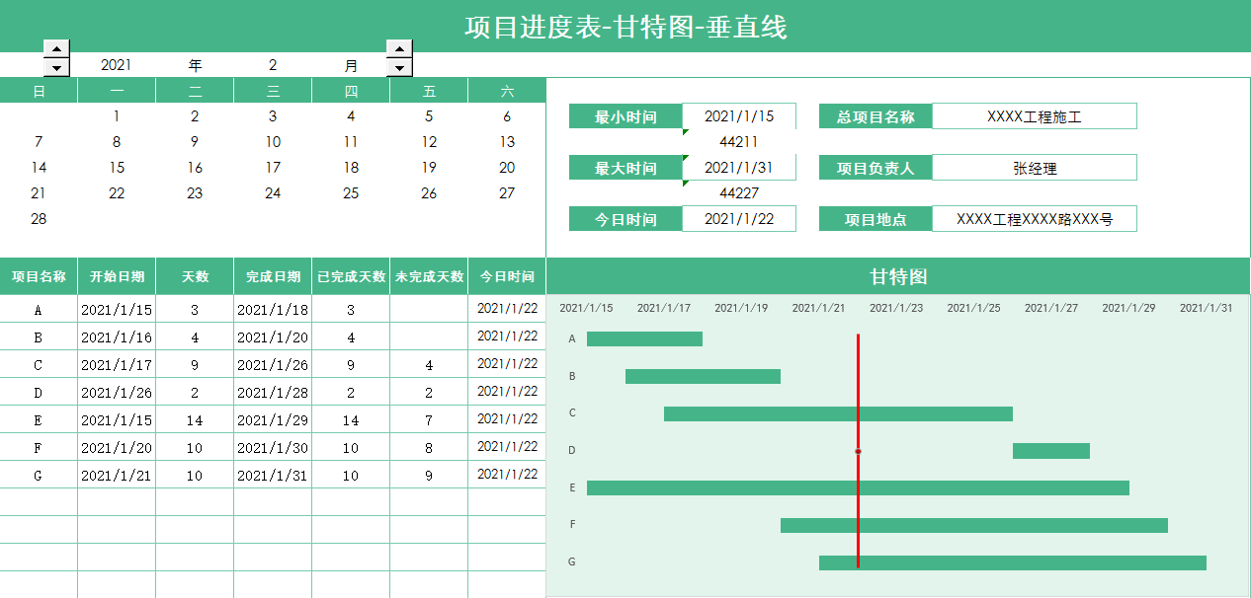Viewport: 1251px width, 598px height.
Task: Click the 最大时间 label
Action: point(625,168)
